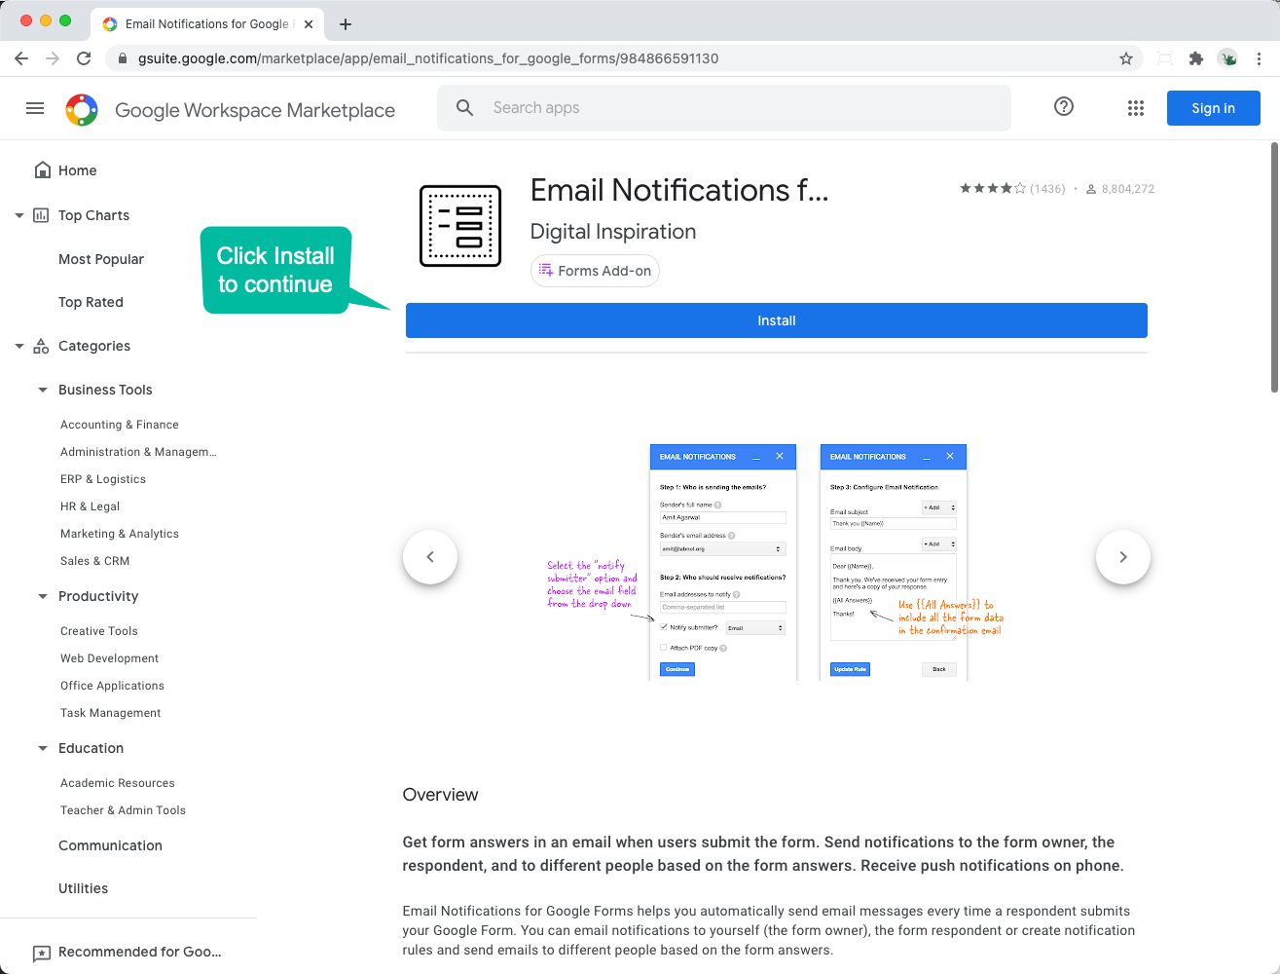The image size is (1280, 974).
Task: Collapse the Categories section
Action: 18,346
